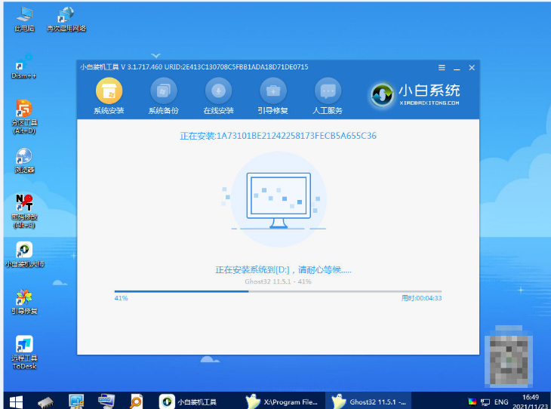Minimize the 小白装机工具 window
Screen dimensions: 551x409
click(x=457, y=68)
